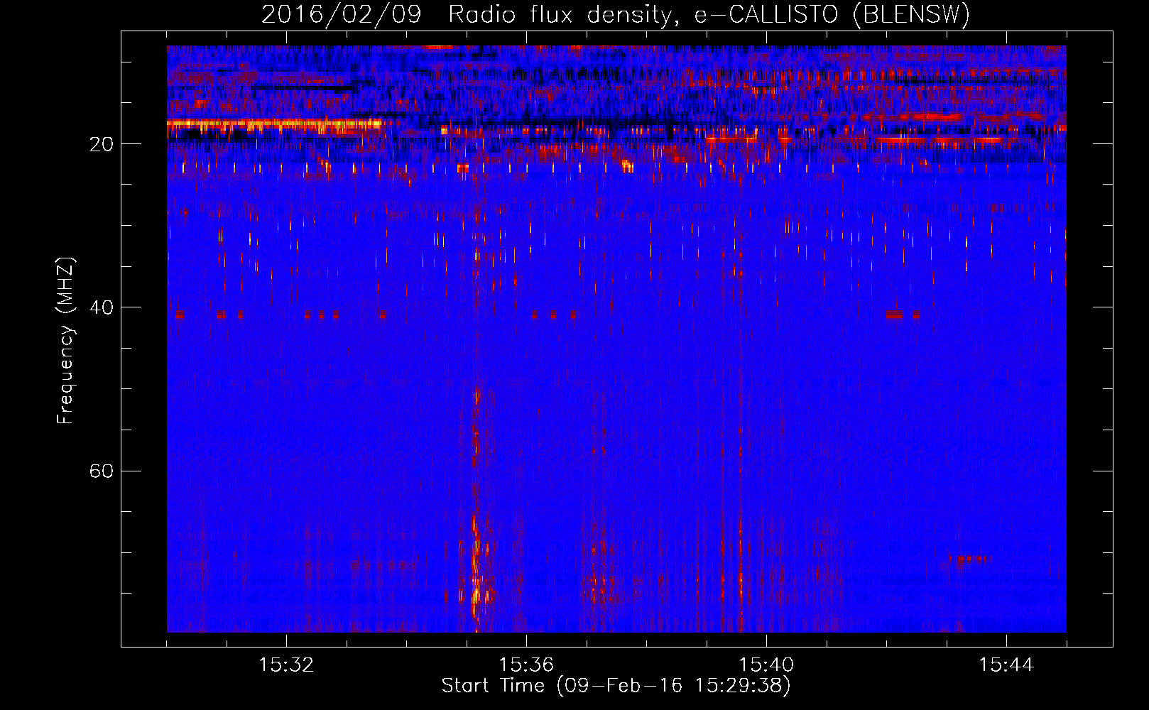Click the "Frequency (MHZ)" axis label

pyautogui.click(x=65, y=341)
